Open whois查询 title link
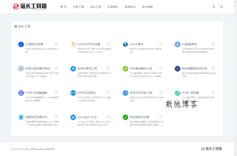Image resolution: width=237 pixels, height=156 pixels. click(136, 44)
